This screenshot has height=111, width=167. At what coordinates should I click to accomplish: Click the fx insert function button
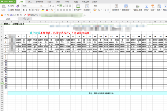(28, 19)
